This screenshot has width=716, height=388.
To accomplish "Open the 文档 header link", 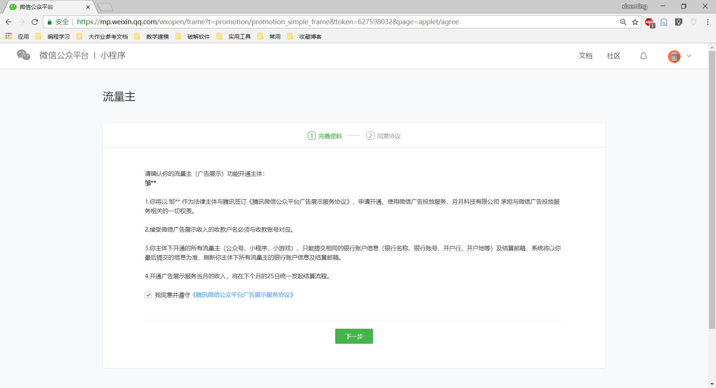I will point(585,55).
